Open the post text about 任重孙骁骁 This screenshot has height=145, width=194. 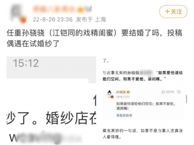coord(94,38)
